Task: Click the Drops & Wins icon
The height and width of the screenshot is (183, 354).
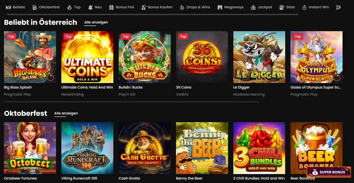Action: coord(182,7)
